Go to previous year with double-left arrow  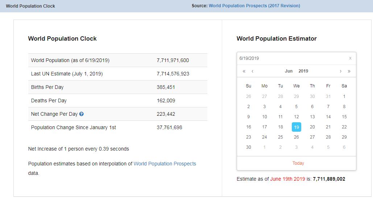(244, 71)
